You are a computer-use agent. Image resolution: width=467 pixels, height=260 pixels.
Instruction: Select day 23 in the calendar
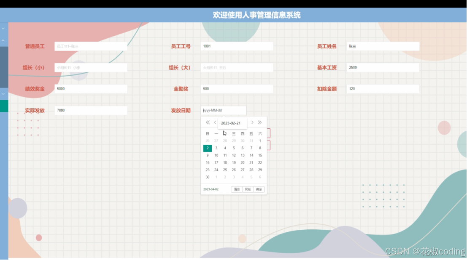(x=208, y=170)
